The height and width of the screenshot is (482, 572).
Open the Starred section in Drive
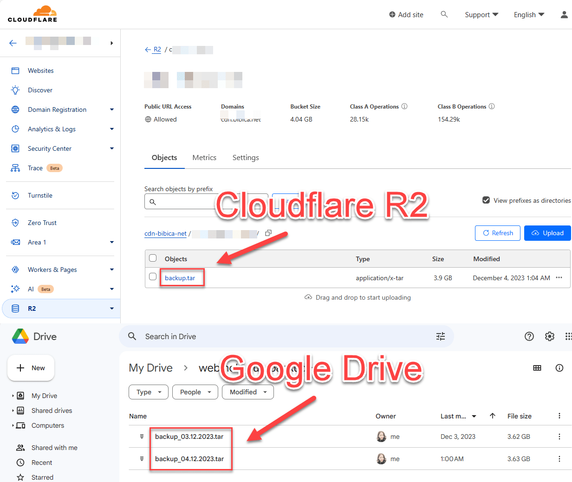[x=42, y=477]
